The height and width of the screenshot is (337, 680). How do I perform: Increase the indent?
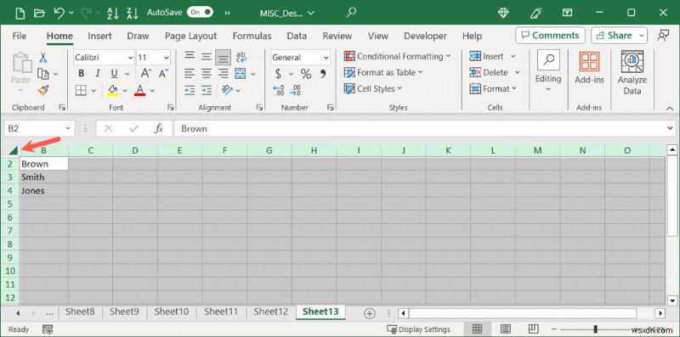[207, 90]
